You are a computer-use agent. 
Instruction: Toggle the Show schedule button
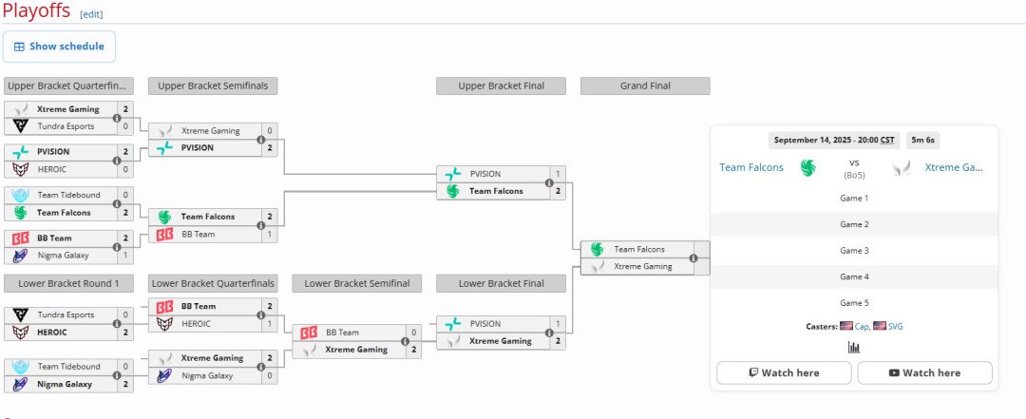[x=59, y=47]
